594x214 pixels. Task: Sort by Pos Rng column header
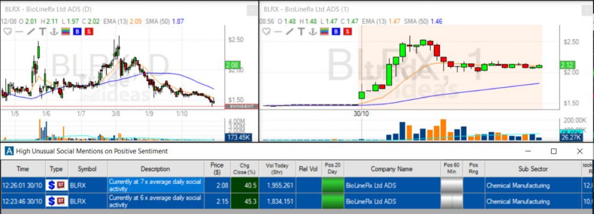pyautogui.click(x=473, y=169)
